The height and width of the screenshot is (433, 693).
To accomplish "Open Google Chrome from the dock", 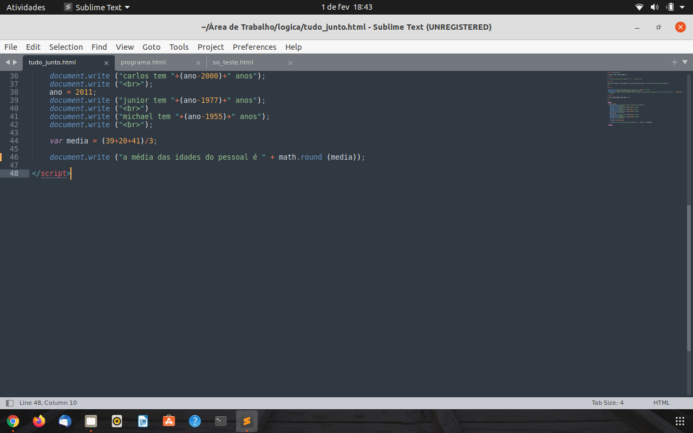I will pos(13,421).
